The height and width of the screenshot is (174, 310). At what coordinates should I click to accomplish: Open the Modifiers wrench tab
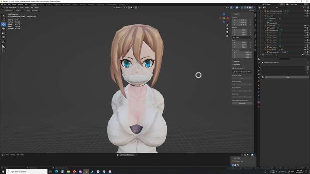pyautogui.click(x=258, y=89)
